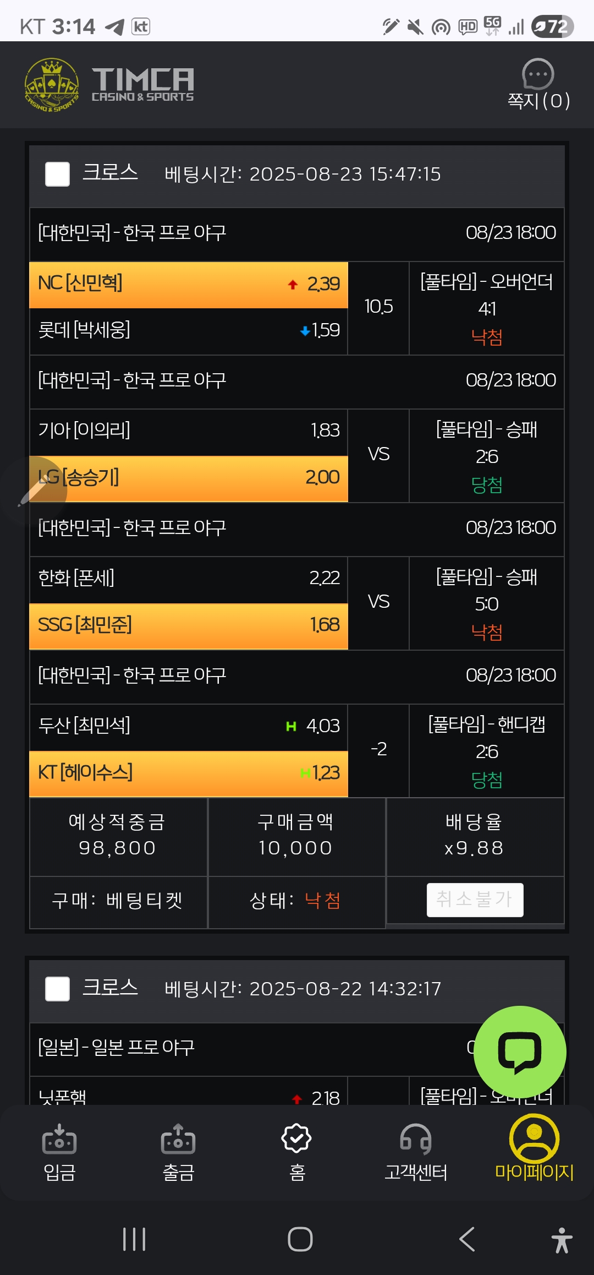Tap the Android back navigation arrow
The width and height of the screenshot is (594, 1275).
467,1239
